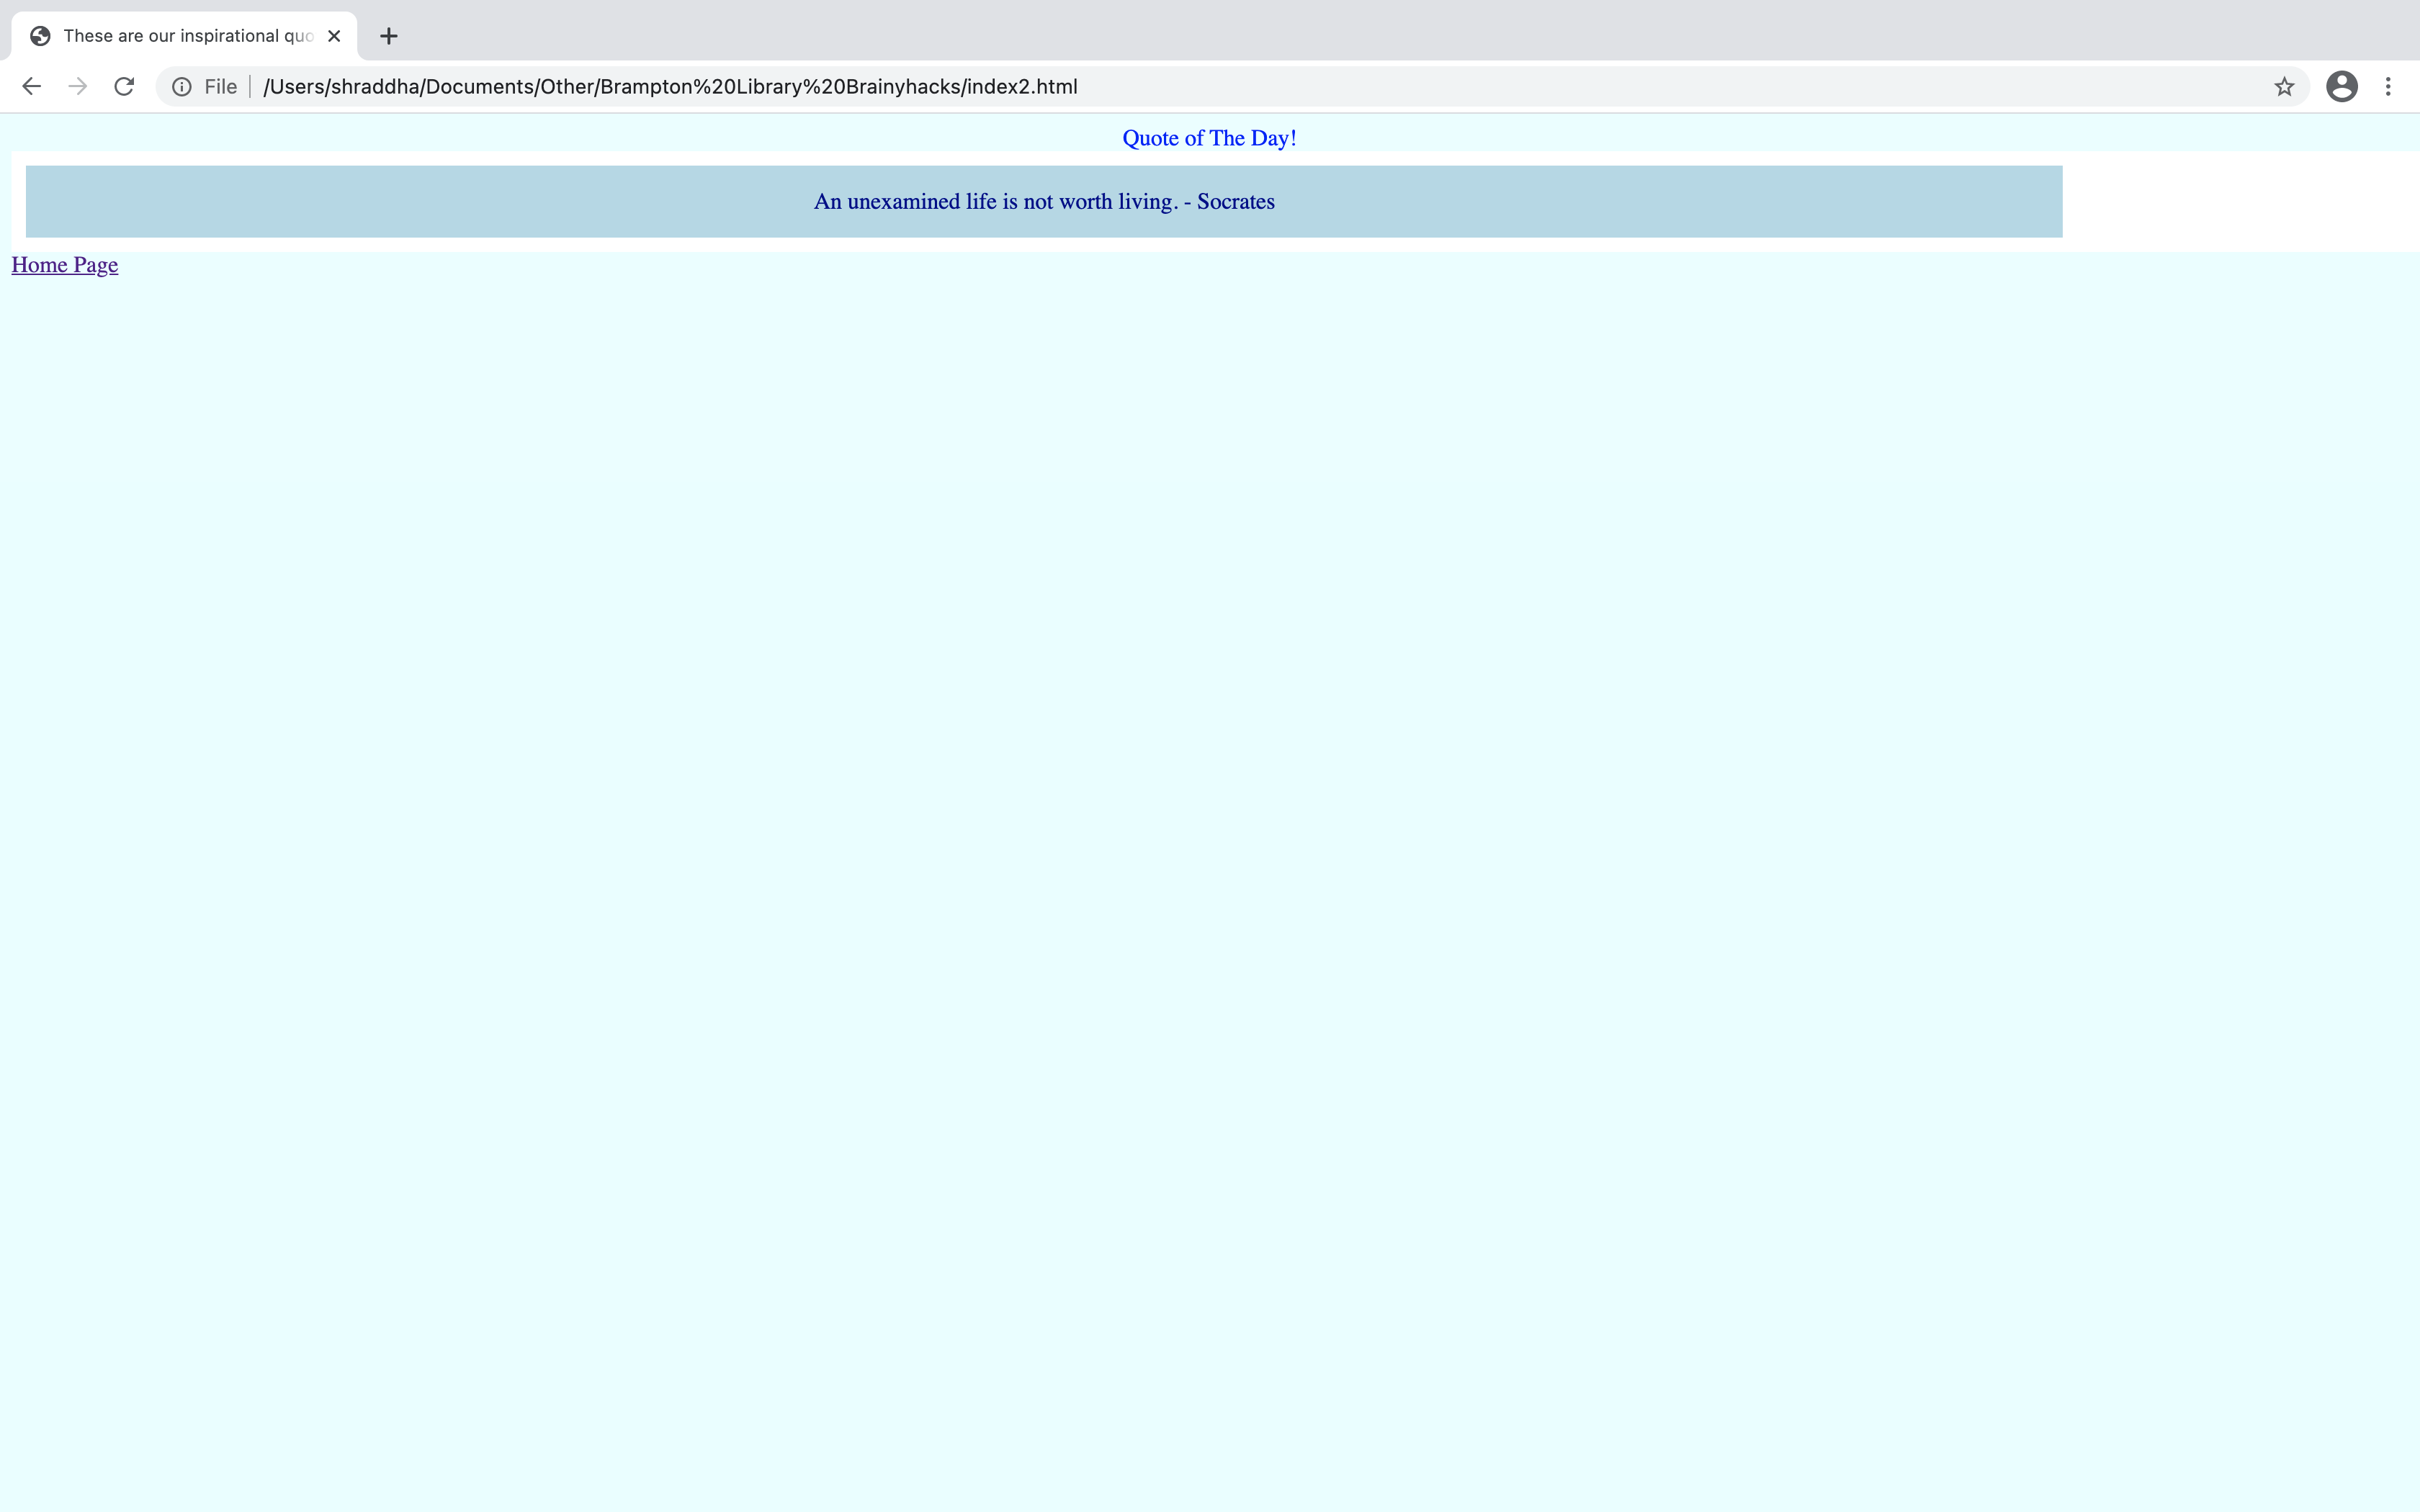This screenshot has width=2420, height=1512.
Task: Follow the Home Page link
Action: tap(65, 265)
